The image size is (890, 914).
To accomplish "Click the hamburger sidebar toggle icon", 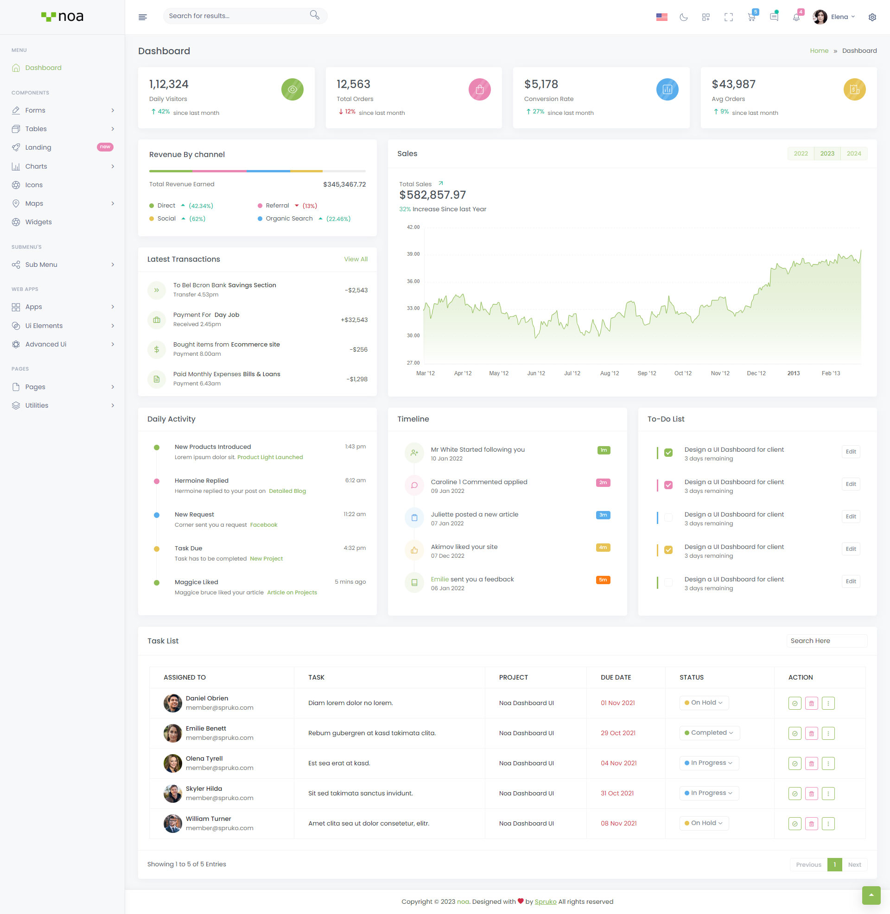I will tap(143, 17).
